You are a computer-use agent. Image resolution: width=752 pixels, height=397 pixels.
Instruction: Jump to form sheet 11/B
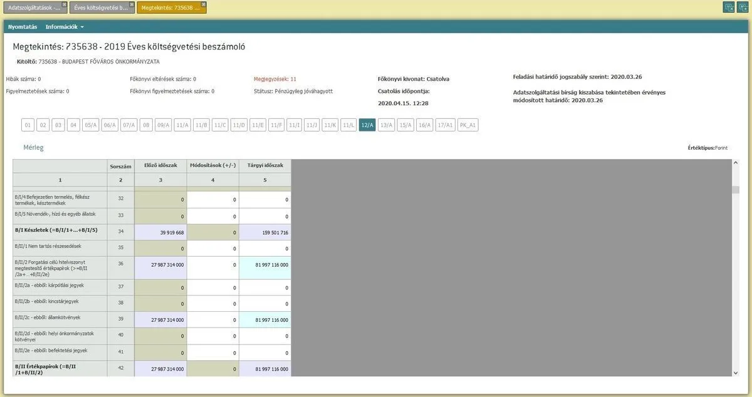(201, 125)
